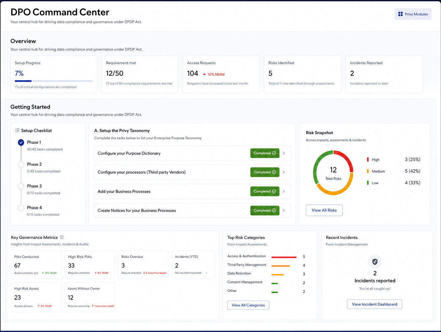Click the PIAs Conducted metric value 67
This screenshot has height=332, width=441.
point(17,266)
